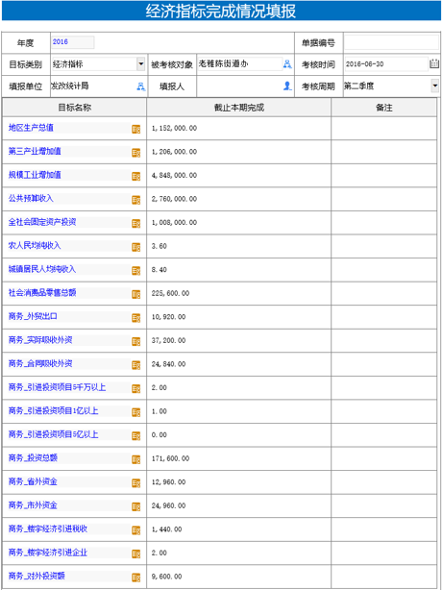Open organization picker for 填报单位

pos(140,86)
